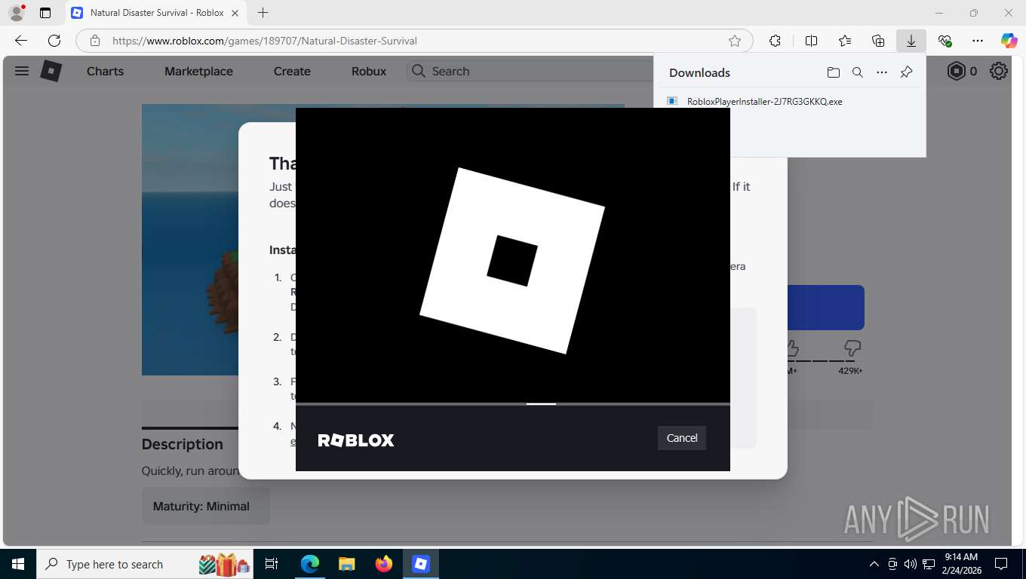
Task: Open Windows Start menu
Action: coord(17,564)
